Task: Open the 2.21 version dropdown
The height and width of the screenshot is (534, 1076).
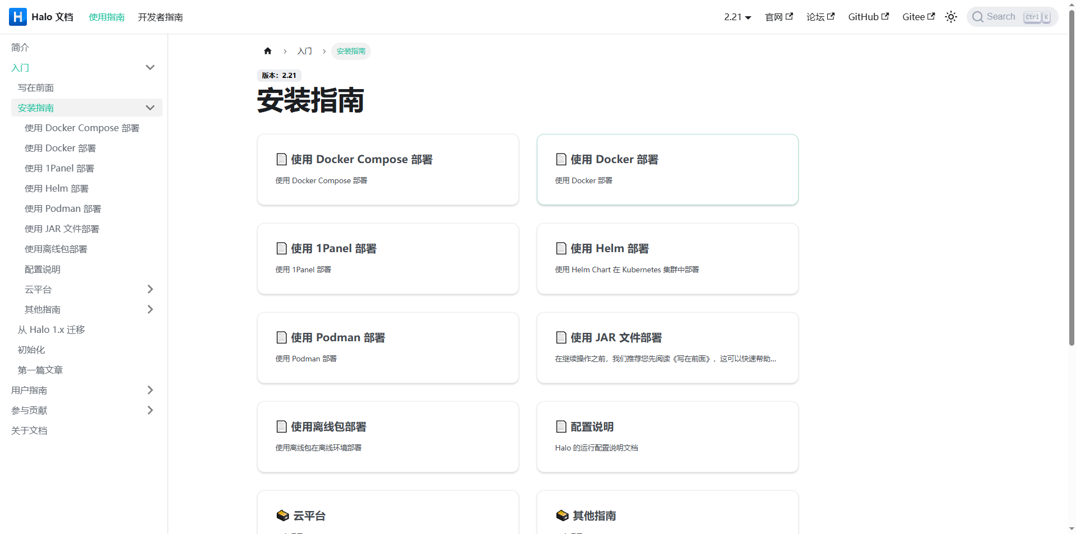Action: pyautogui.click(x=737, y=17)
